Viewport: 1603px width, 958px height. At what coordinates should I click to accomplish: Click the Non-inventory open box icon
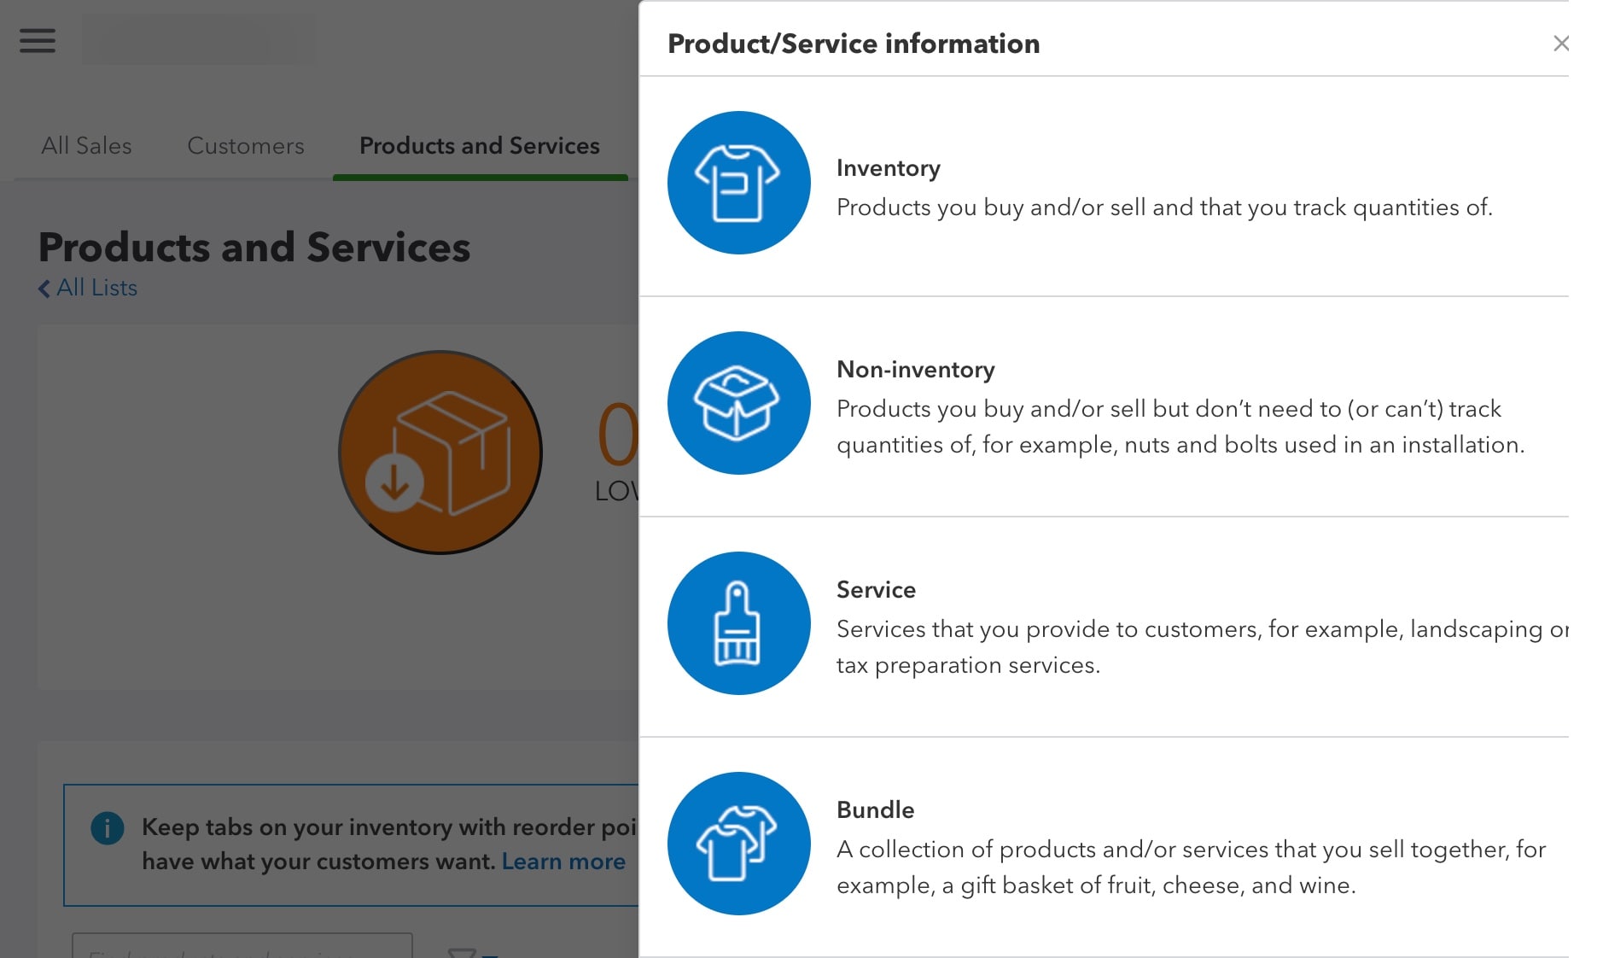pos(738,403)
